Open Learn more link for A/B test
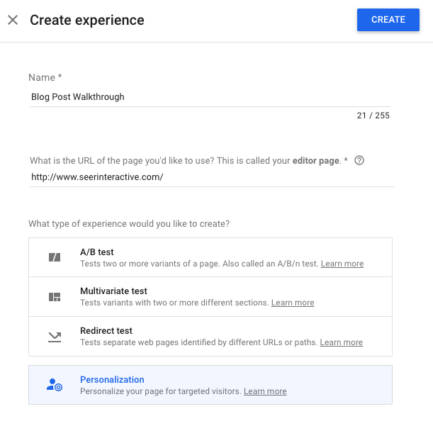 point(342,264)
